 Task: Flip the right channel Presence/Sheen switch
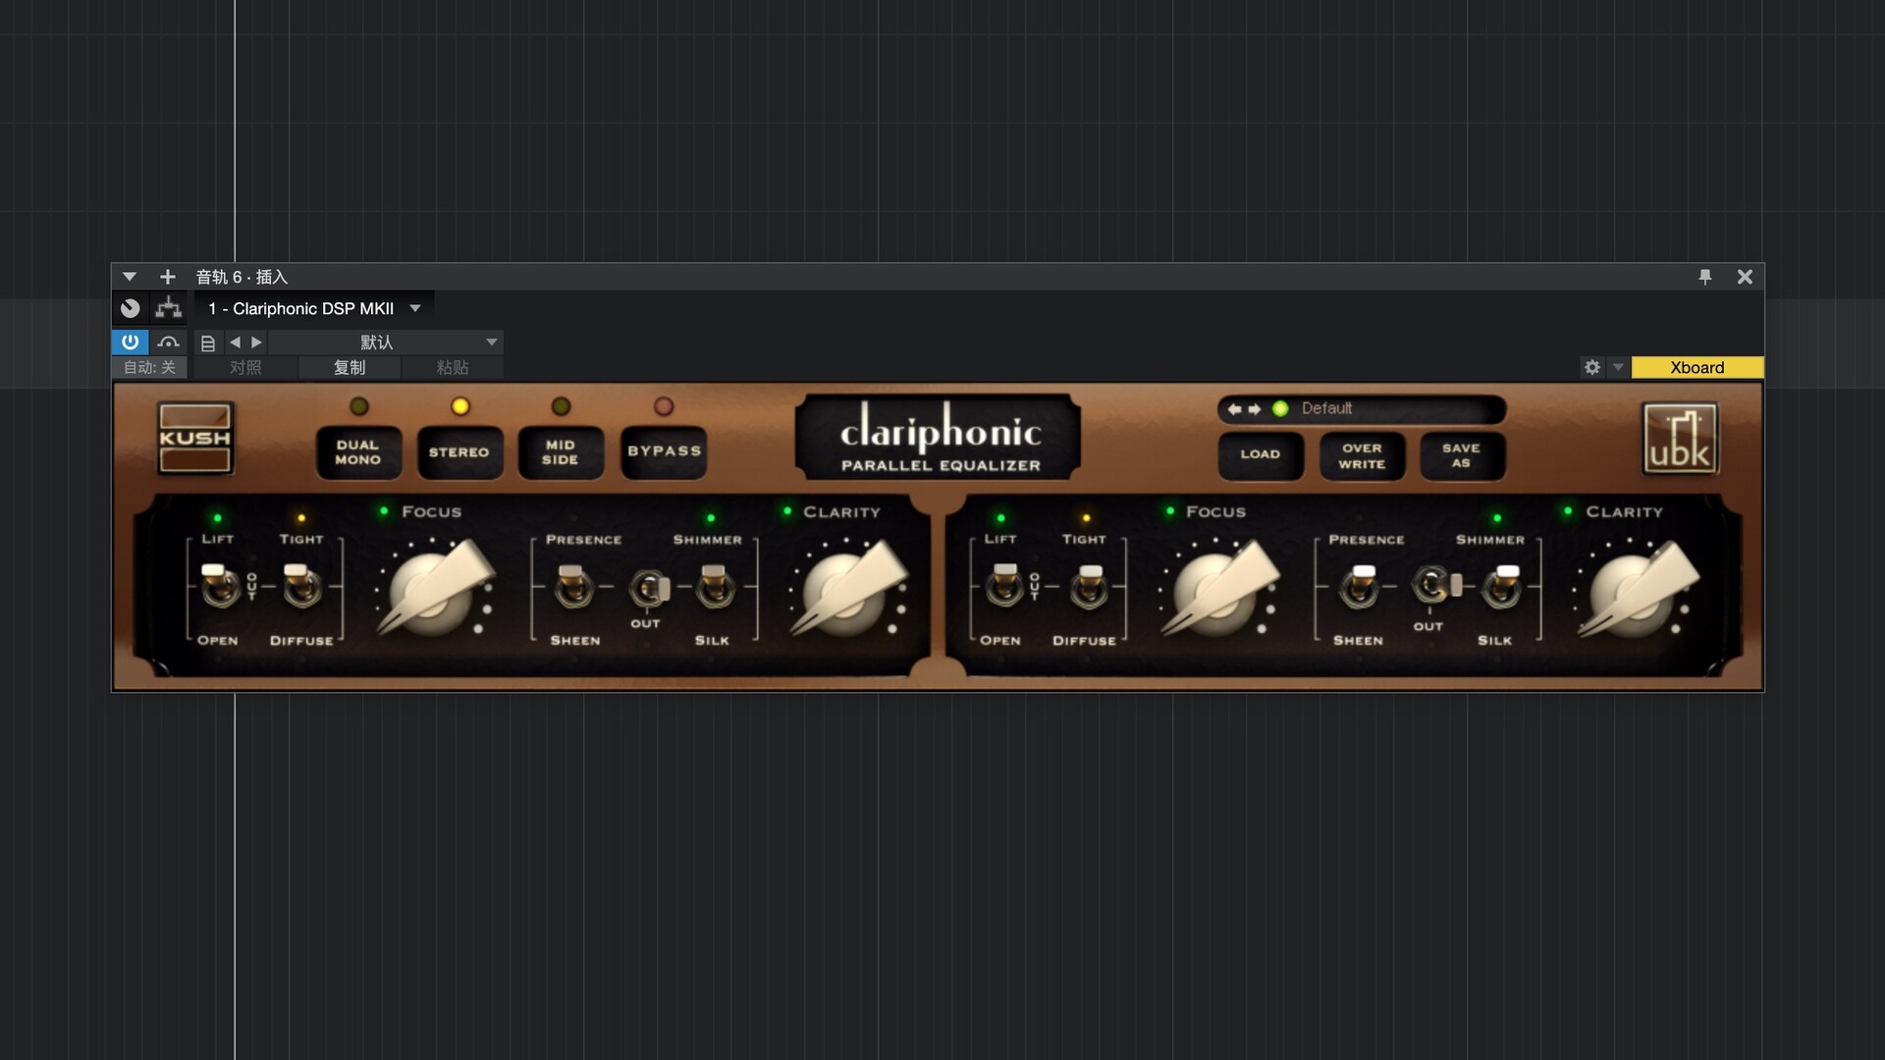[1361, 585]
